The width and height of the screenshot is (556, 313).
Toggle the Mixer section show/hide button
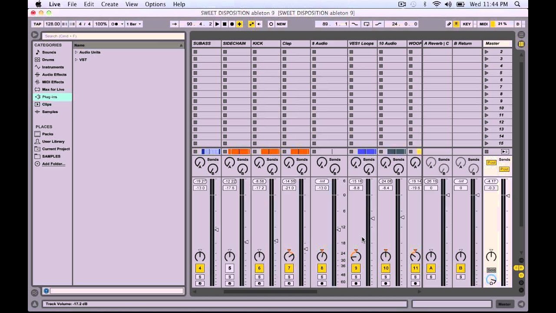tap(521, 275)
